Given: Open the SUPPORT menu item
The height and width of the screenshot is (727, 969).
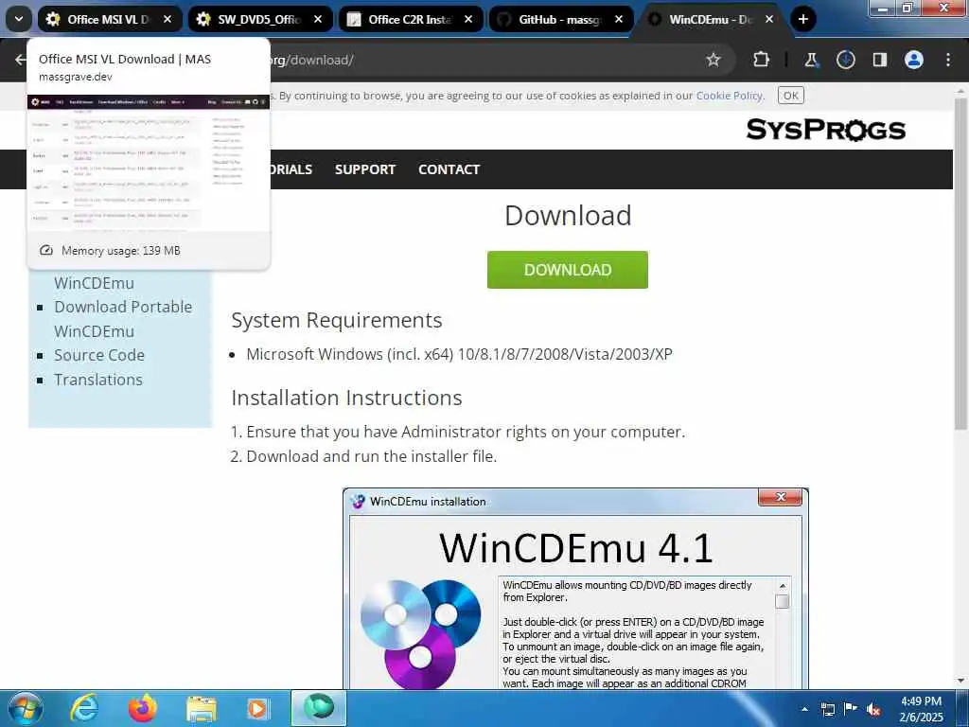Looking at the screenshot, I should coord(365,169).
